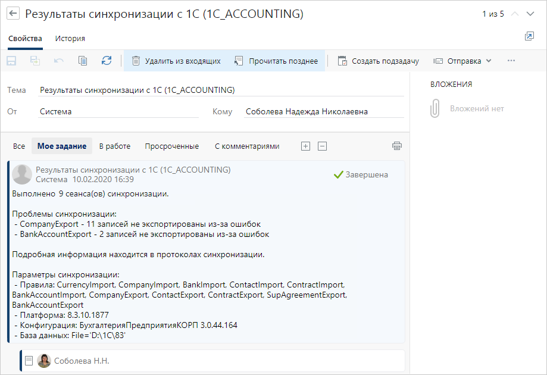Expand all messages plus icon
The image size is (547, 375).
click(305, 146)
